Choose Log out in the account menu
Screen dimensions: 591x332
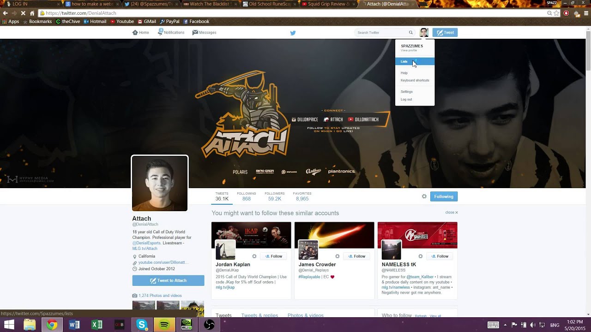click(x=406, y=99)
